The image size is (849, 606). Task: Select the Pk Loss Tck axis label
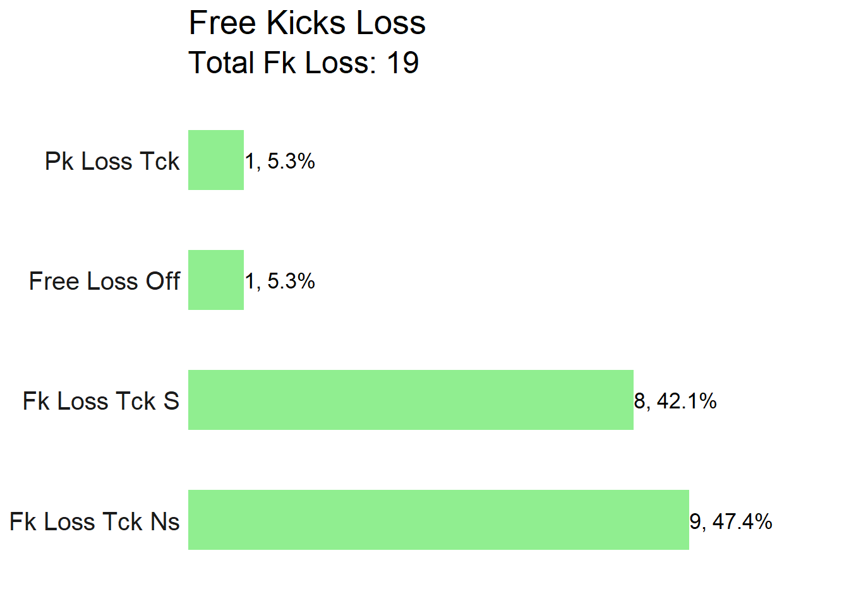[112, 161]
